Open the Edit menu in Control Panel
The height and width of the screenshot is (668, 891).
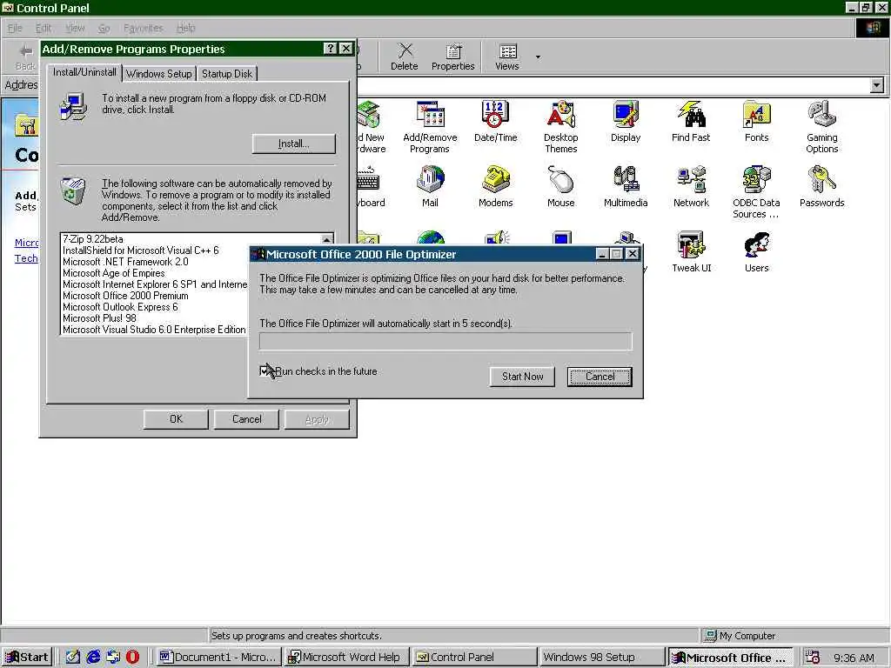click(x=44, y=28)
